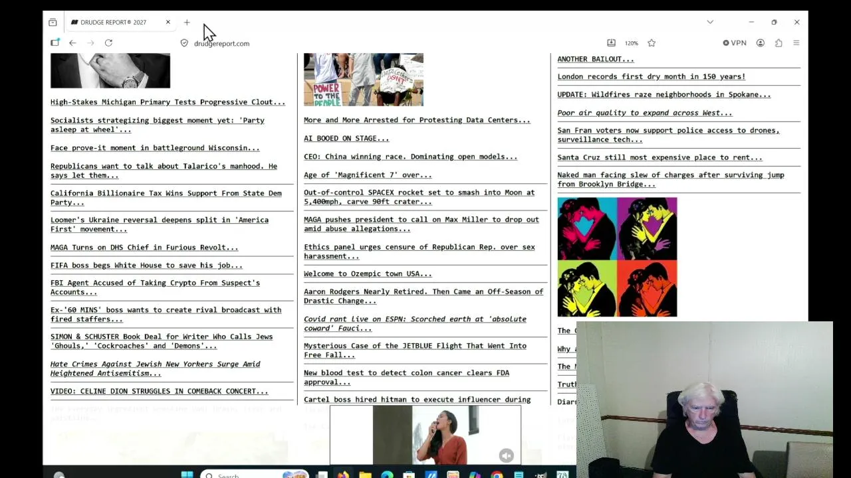Screen dimensions: 851x478
Task: Open Google Chrome from the taskbar
Action: (x=497, y=474)
